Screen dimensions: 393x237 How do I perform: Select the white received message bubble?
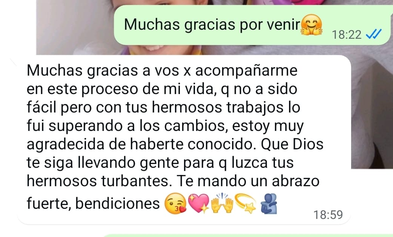coord(184,140)
